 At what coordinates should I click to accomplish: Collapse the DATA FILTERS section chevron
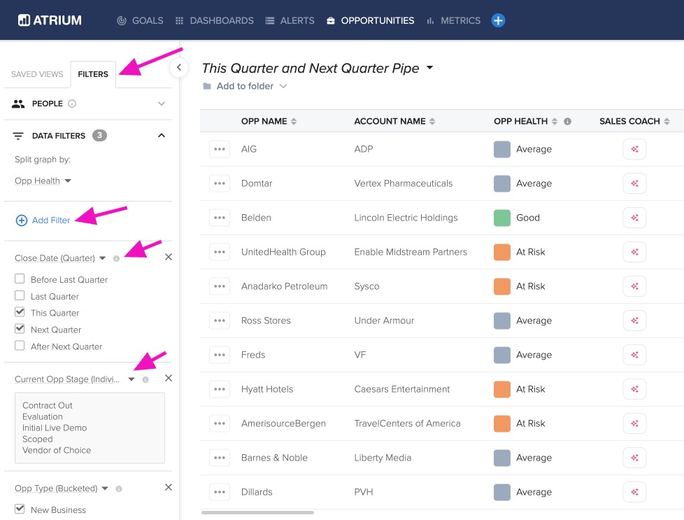(x=162, y=135)
